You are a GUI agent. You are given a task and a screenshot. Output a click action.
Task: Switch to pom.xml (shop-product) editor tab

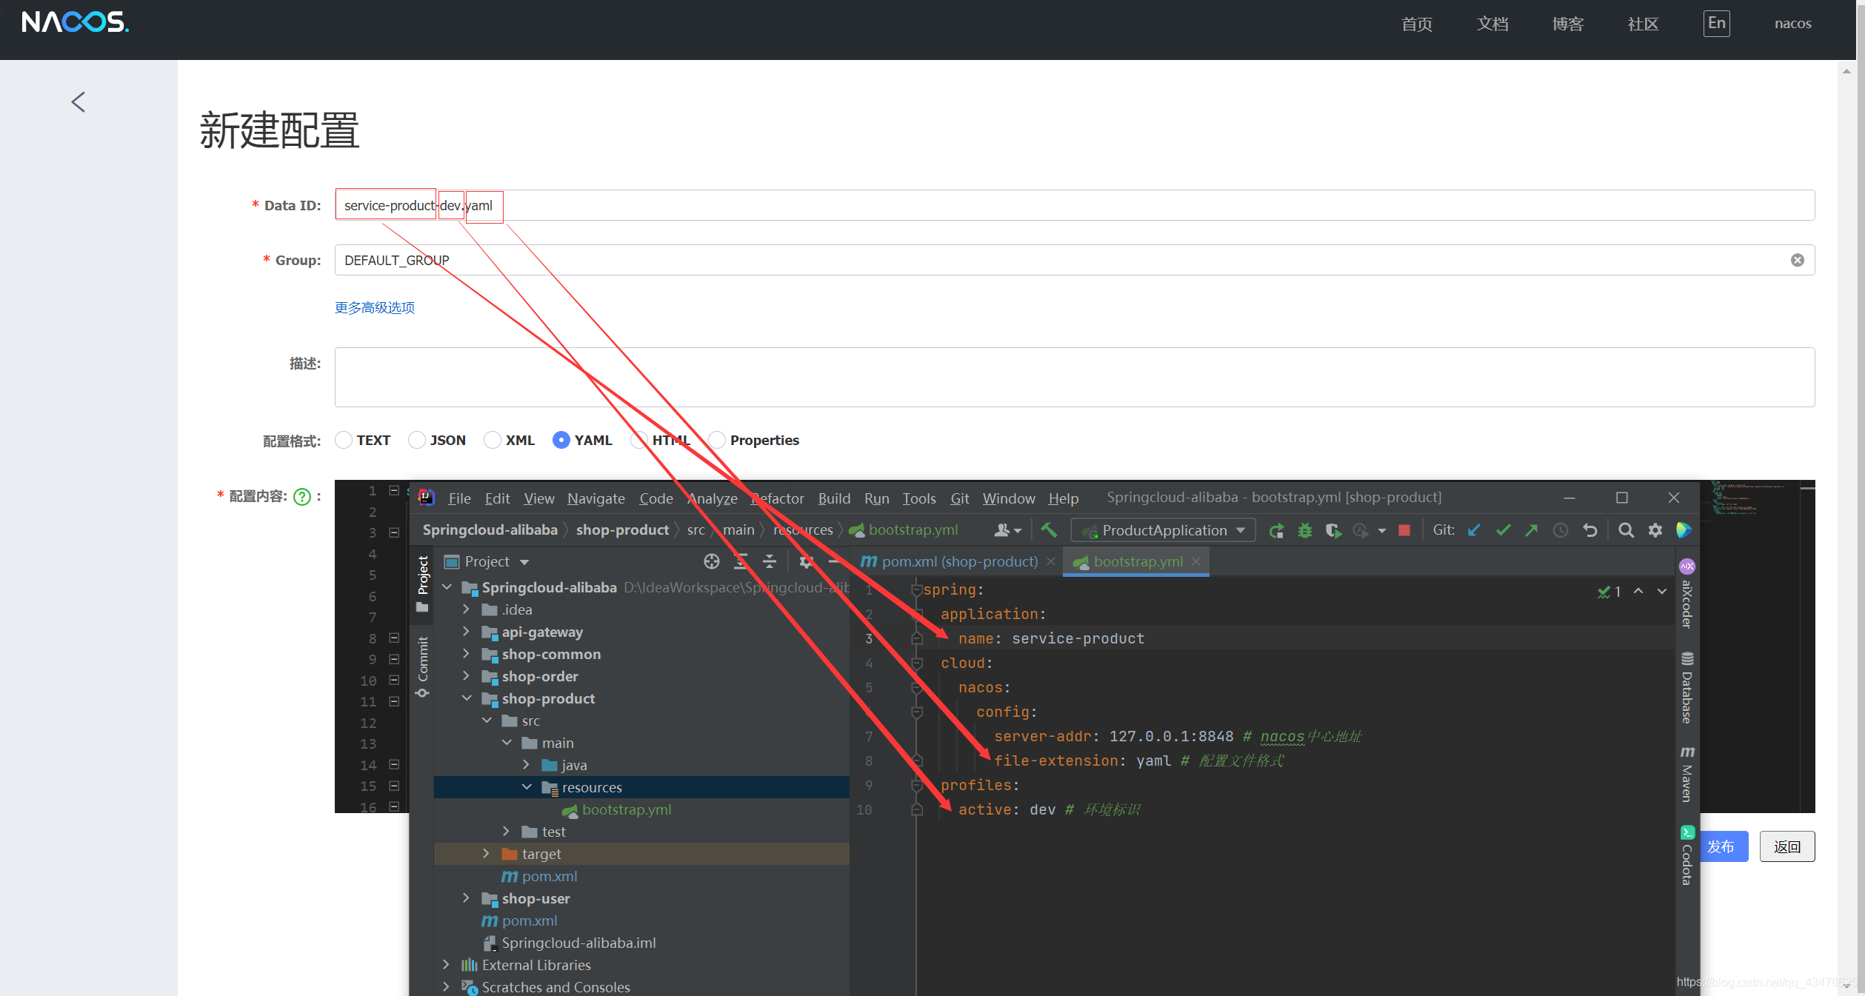[x=958, y=561]
